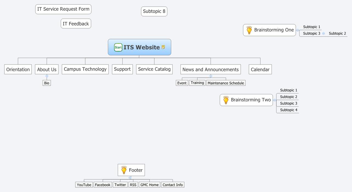Open the yellow note icon on ITS Website
The image size is (352, 192).
point(164,47)
